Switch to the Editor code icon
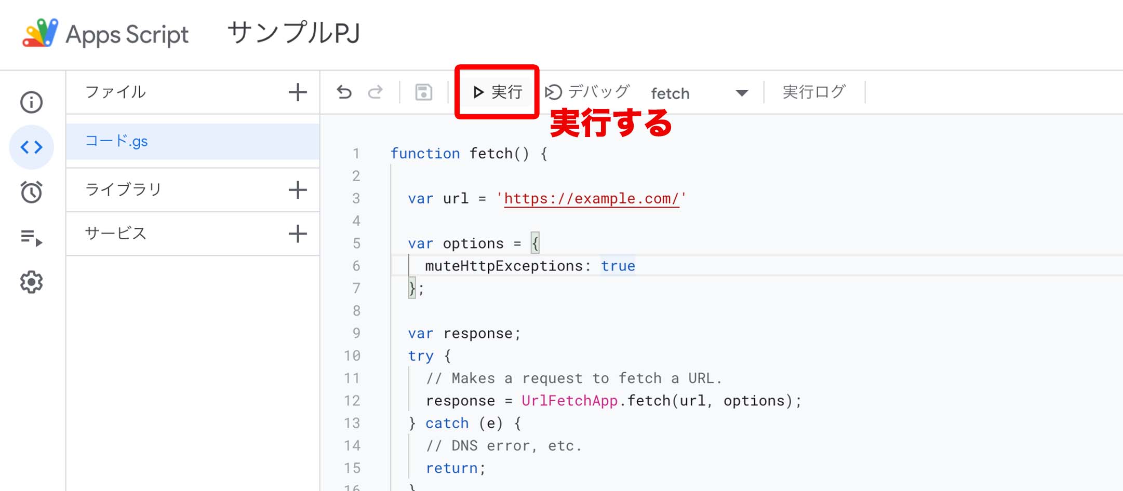1123x491 pixels. [x=31, y=147]
